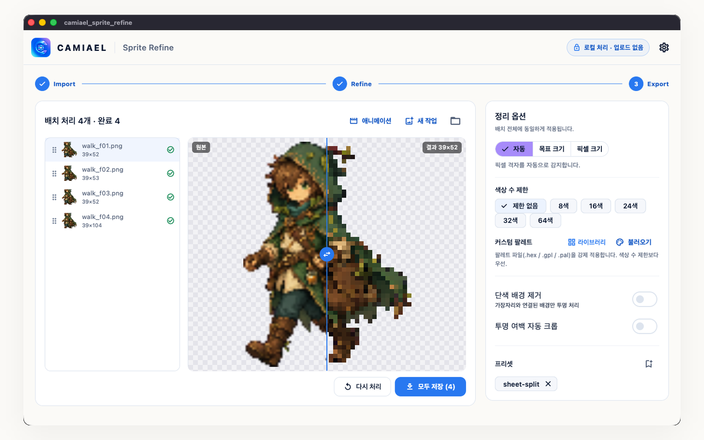Click the local processing lock badge
Image resolution: width=704 pixels, height=440 pixels.
point(608,47)
